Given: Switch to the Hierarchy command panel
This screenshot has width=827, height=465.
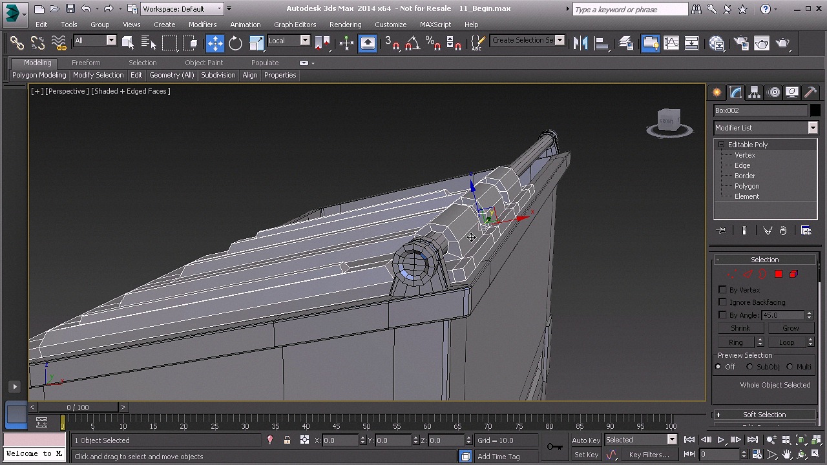Looking at the screenshot, I should point(755,92).
